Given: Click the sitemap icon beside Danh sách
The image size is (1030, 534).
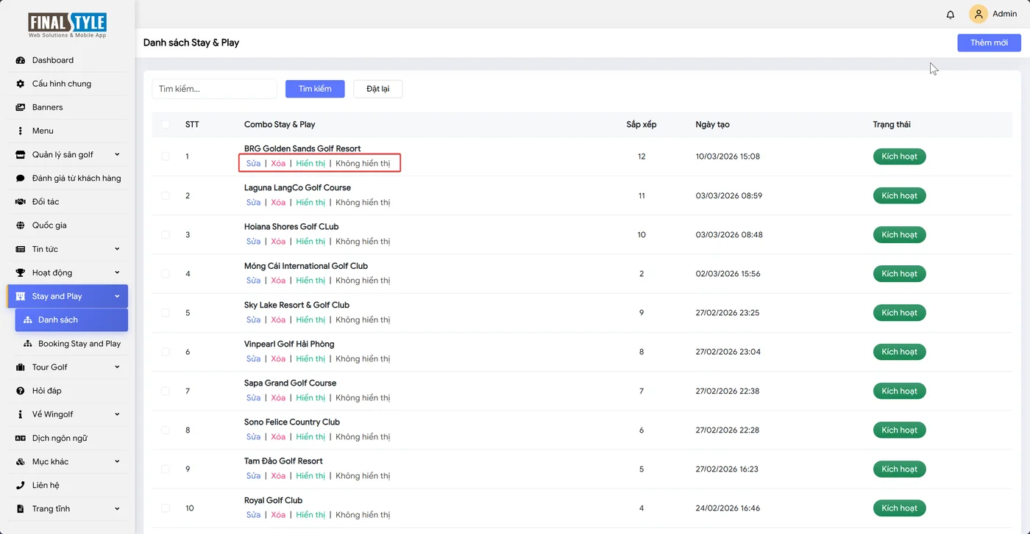Looking at the screenshot, I should [28, 320].
